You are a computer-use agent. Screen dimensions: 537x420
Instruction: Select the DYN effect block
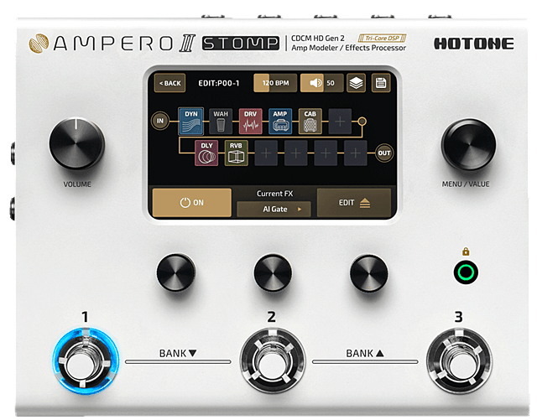(190, 122)
